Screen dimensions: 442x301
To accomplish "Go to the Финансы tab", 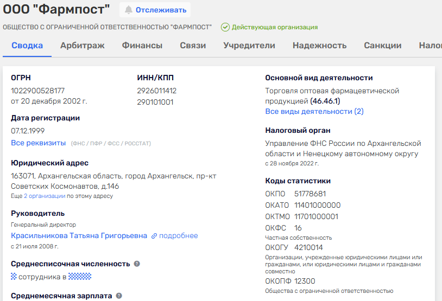I will 142,46.
